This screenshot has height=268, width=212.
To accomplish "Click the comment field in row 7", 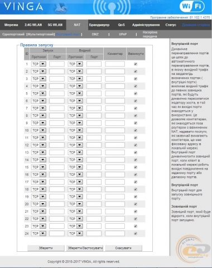I will (x=115, y=108).
